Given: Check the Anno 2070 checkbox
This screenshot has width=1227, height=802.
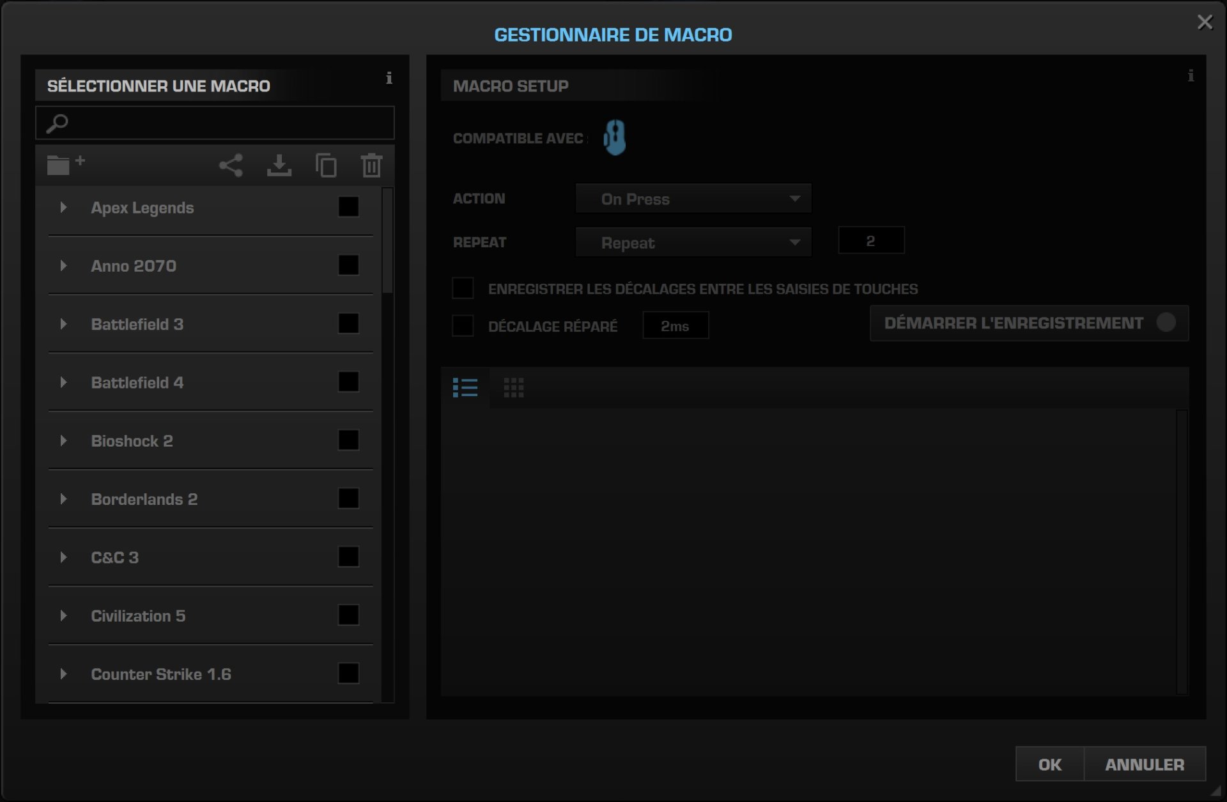Looking at the screenshot, I should pos(348,265).
